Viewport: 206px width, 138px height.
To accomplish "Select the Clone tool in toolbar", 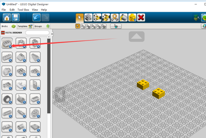I will [x=89, y=18].
